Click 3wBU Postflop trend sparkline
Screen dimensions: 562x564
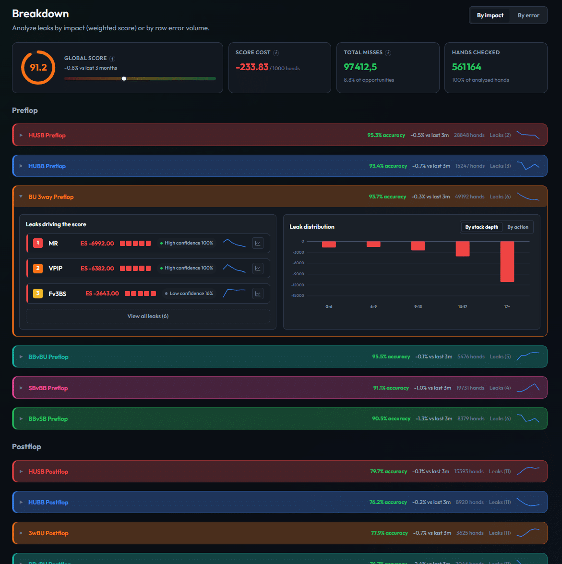pos(528,533)
